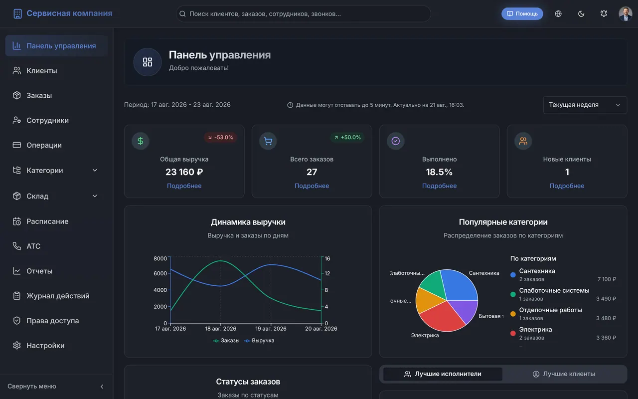Image resolution: width=638 pixels, height=399 pixels.
Task: Open the user avatar profile picture
Action: [626, 14]
